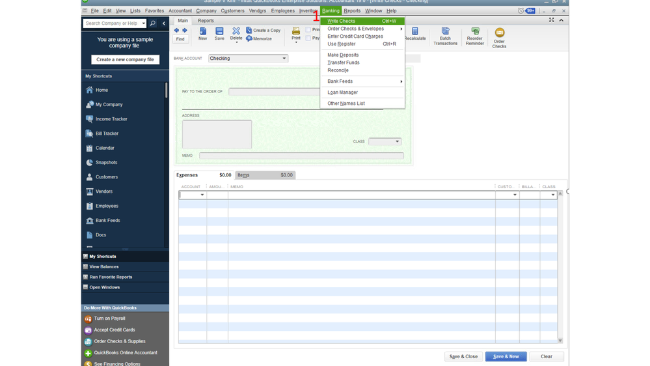
Task: Toggle the Print Later checkbox
Action: pos(308,29)
